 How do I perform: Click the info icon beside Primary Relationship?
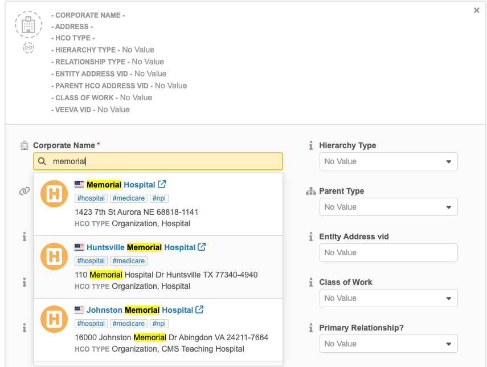(x=311, y=328)
